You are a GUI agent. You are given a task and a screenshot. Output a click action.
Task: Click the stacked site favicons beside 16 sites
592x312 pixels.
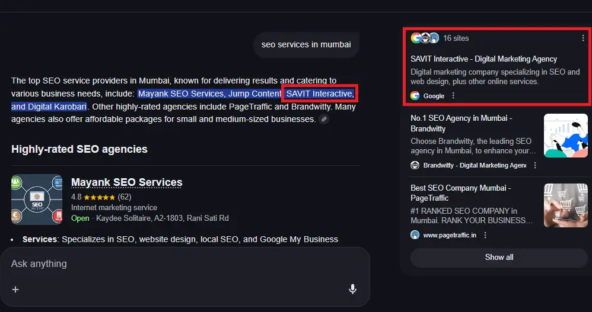coord(425,38)
